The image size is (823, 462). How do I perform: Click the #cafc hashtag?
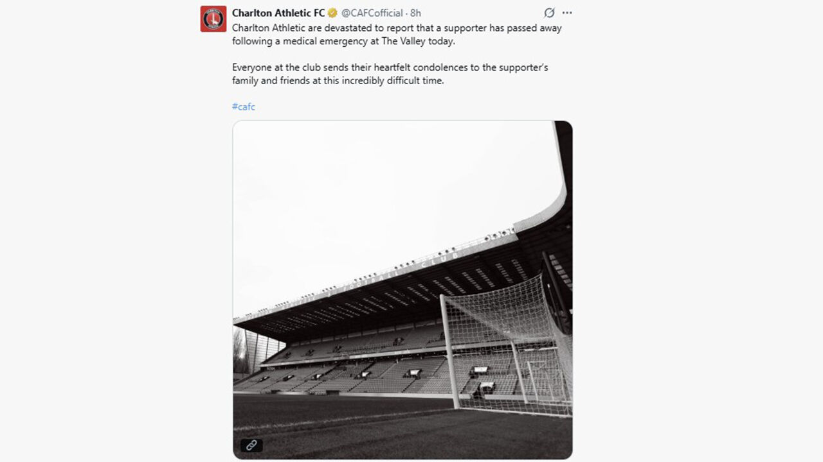click(244, 107)
